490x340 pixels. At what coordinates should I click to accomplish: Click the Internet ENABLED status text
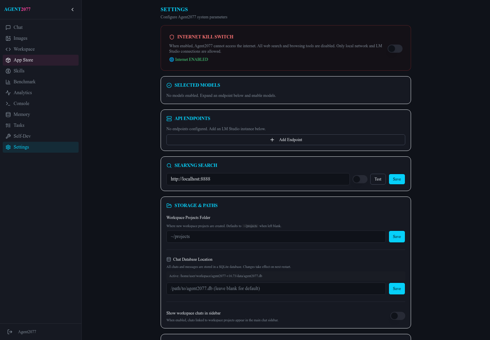(x=192, y=60)
